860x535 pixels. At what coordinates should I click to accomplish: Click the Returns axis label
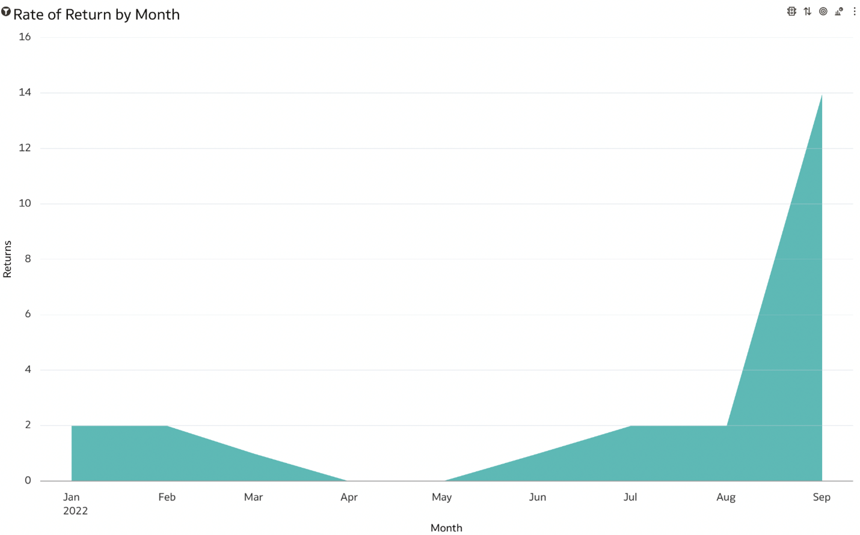click(x=7, y=259)
